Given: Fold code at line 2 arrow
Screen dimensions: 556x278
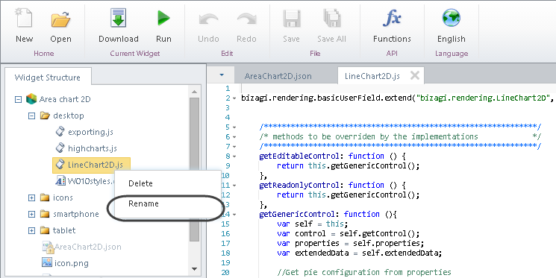Looking at the screenshot, I should [234, 98].
